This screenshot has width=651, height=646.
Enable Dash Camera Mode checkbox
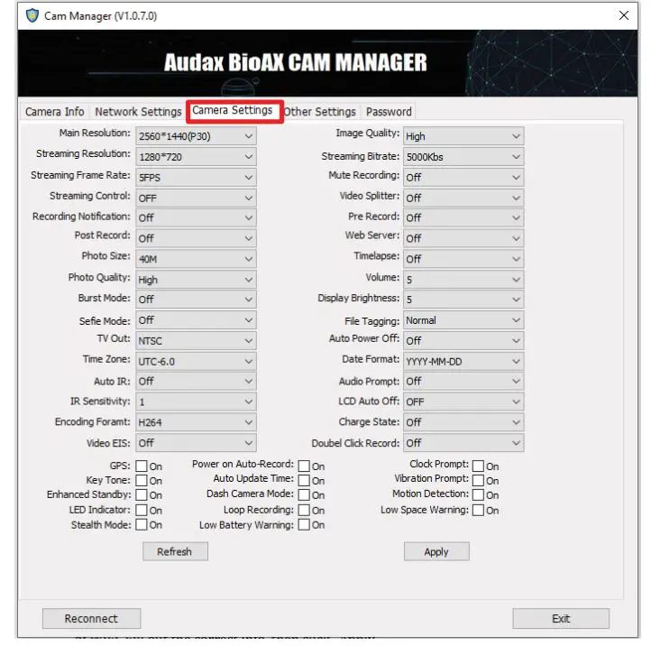click(304, 494)
